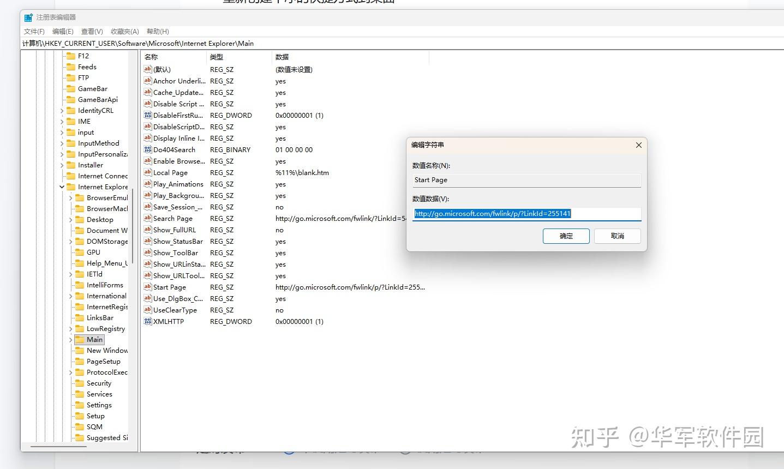Screen dimensions: 784x469
Task: Click the string icon of the Local Page value
Action: click(147, 172)
